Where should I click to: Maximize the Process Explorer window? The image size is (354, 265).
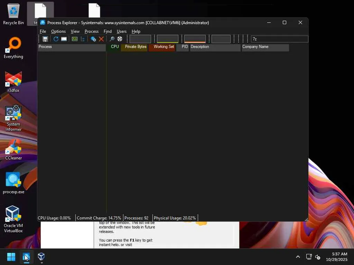pyautogui.click(x=285, y=22)
